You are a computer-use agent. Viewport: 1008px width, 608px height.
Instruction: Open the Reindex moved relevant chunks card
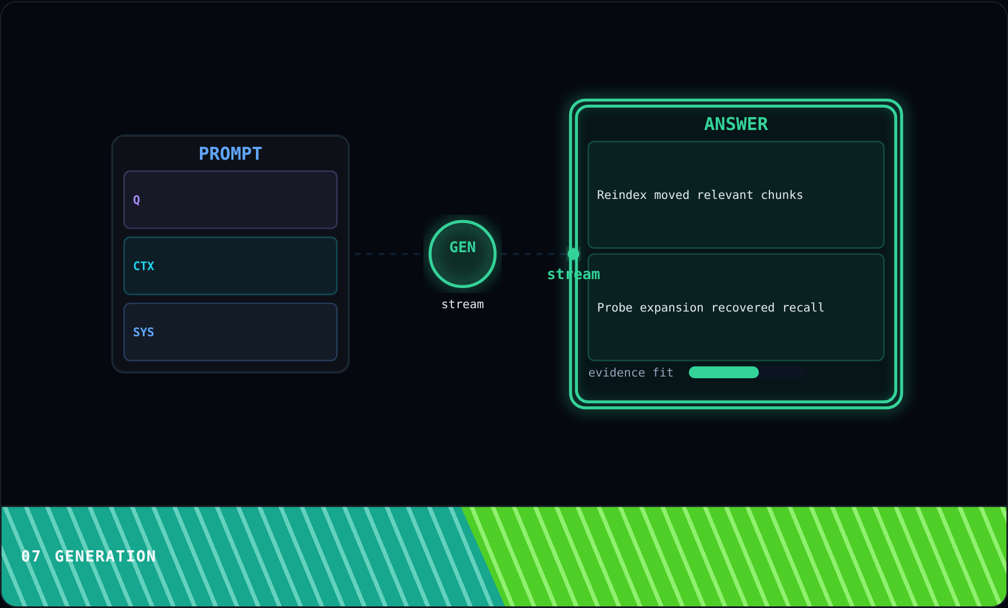[736, 194]
